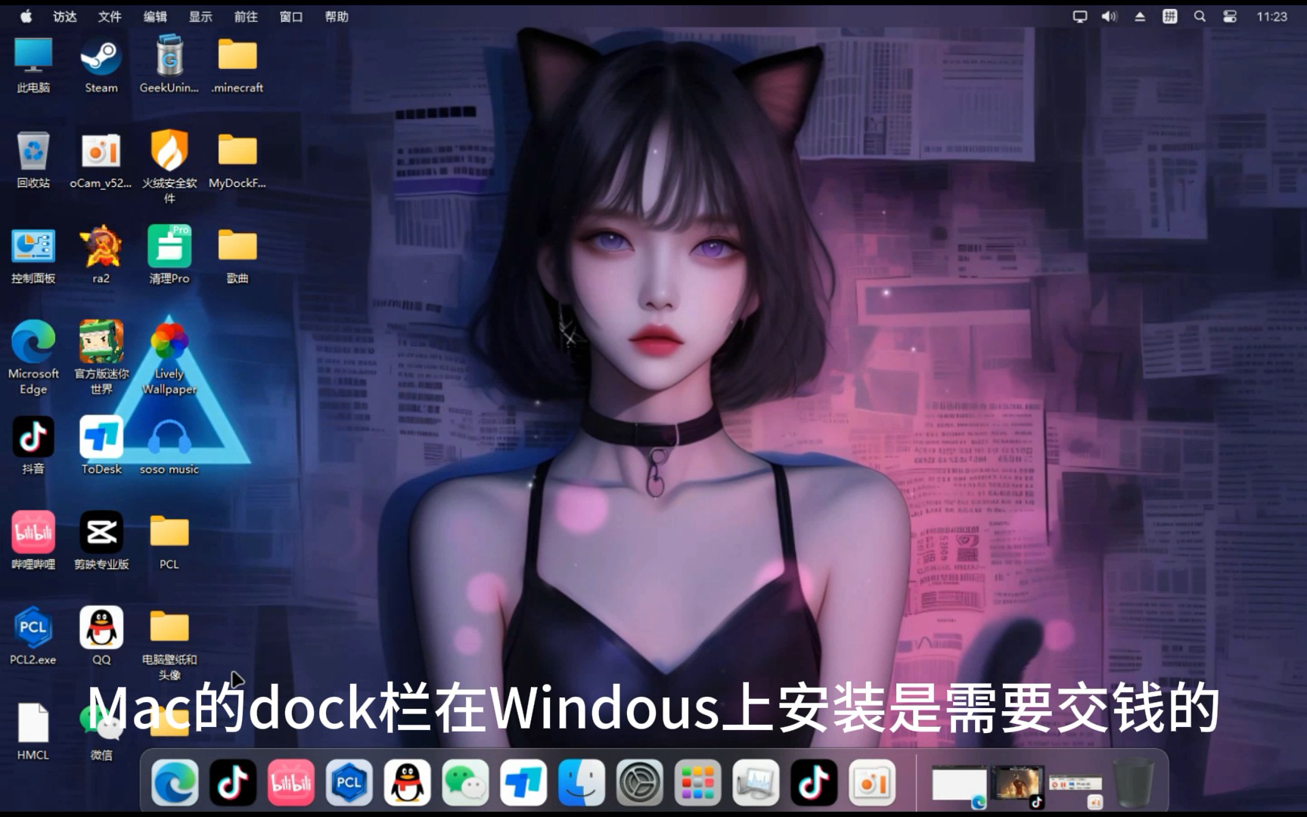Select the 文件 menu item
The height and width of the screenshot is (817, 1307).
click(x=110, y=16)
